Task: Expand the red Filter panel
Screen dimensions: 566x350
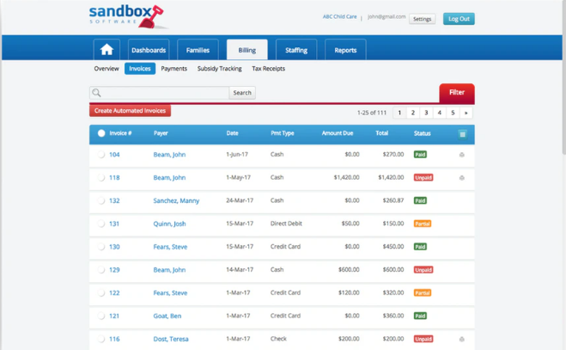Action: 456,92
